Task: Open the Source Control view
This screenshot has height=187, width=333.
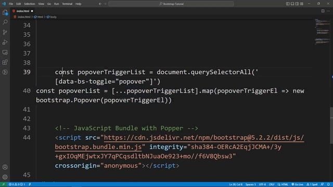Action: tap(5, 32)
